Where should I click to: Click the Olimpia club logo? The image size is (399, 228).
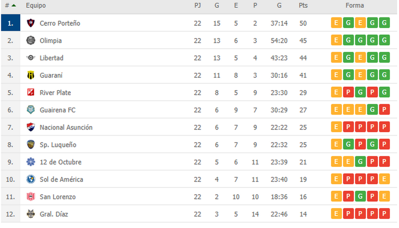coord(31,41)
